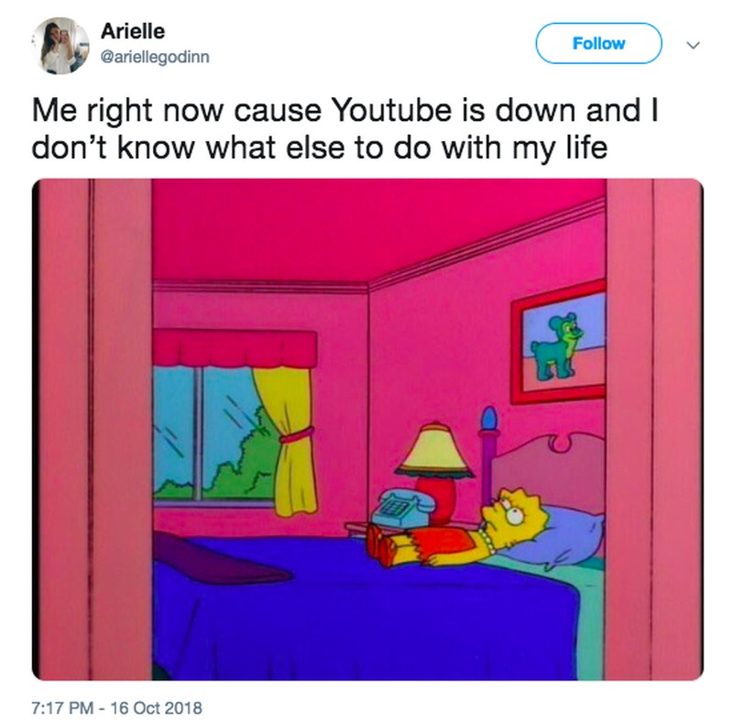The width and height of the screenshot is (733, 722).
Task: Click the bedside lamp with yellow shade
Action: point(435,471)
